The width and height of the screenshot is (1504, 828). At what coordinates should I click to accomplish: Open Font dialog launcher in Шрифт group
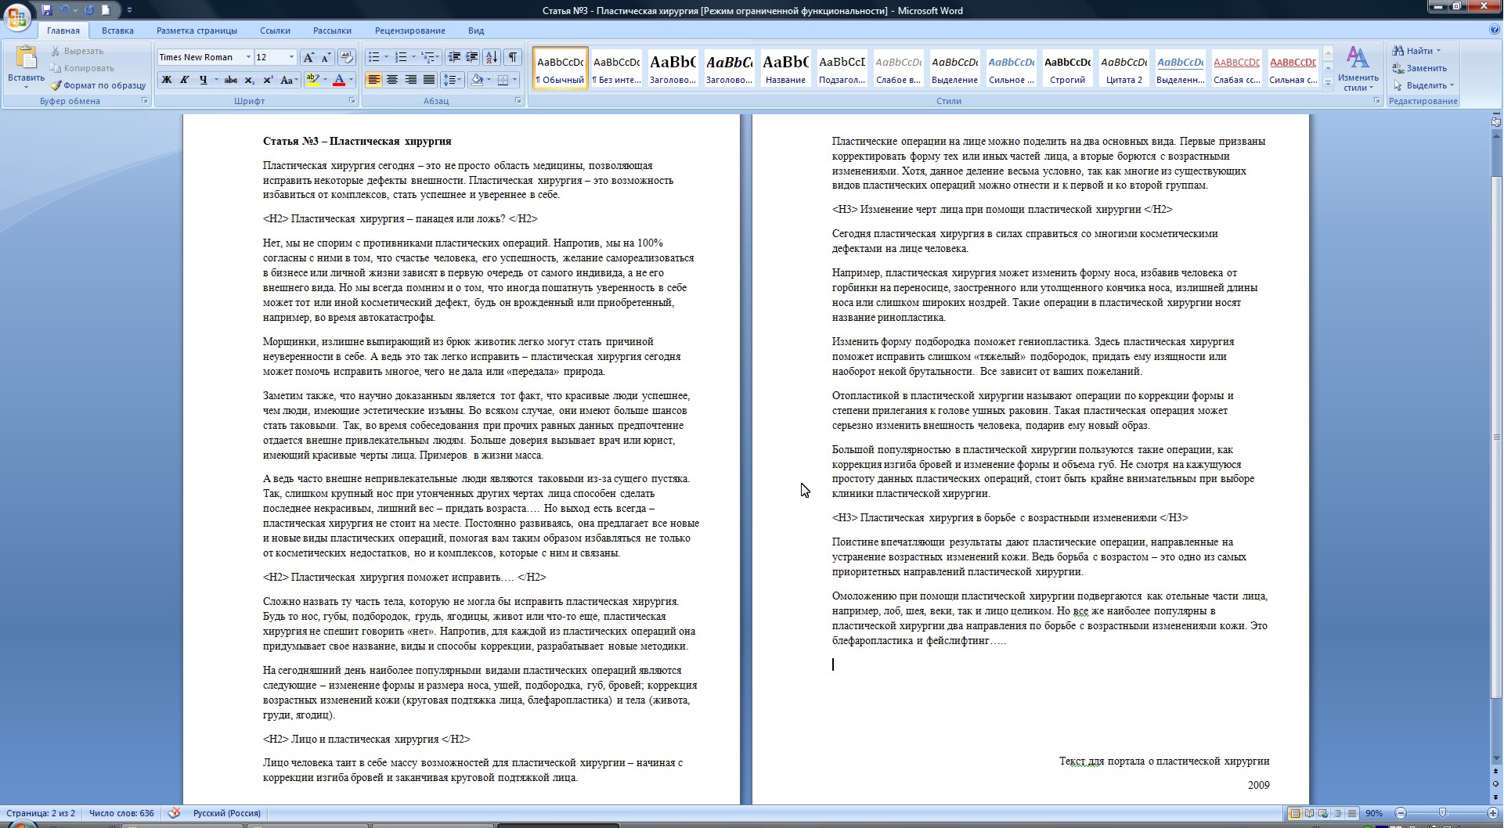tap(352, 101)
